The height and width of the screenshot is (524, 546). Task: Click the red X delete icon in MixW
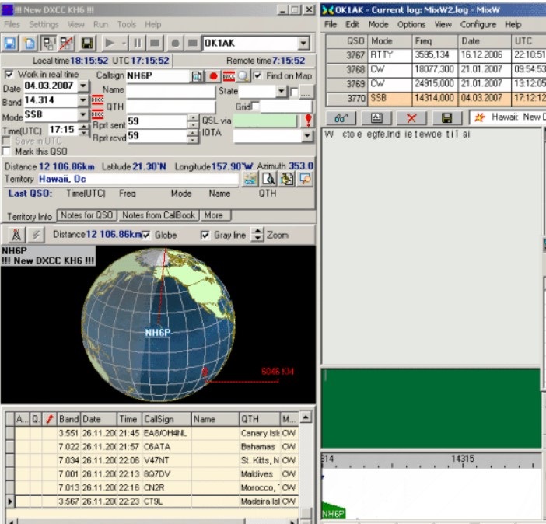click(x=411, y=117)
